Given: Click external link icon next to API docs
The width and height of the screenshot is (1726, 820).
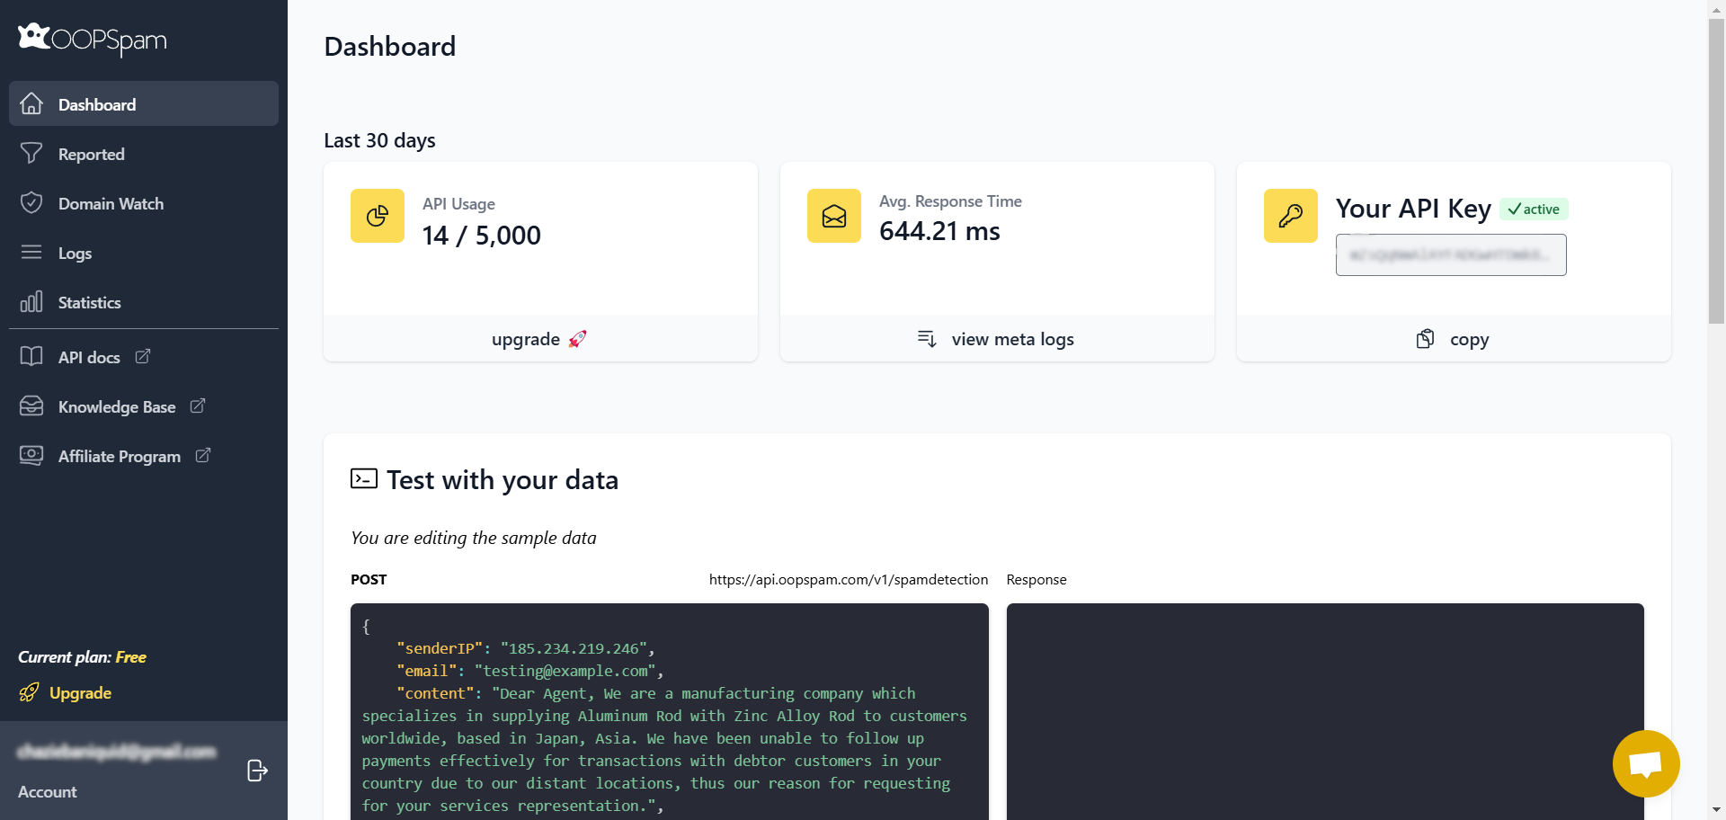Looking at the screenshot, I should tap(143, 356).
